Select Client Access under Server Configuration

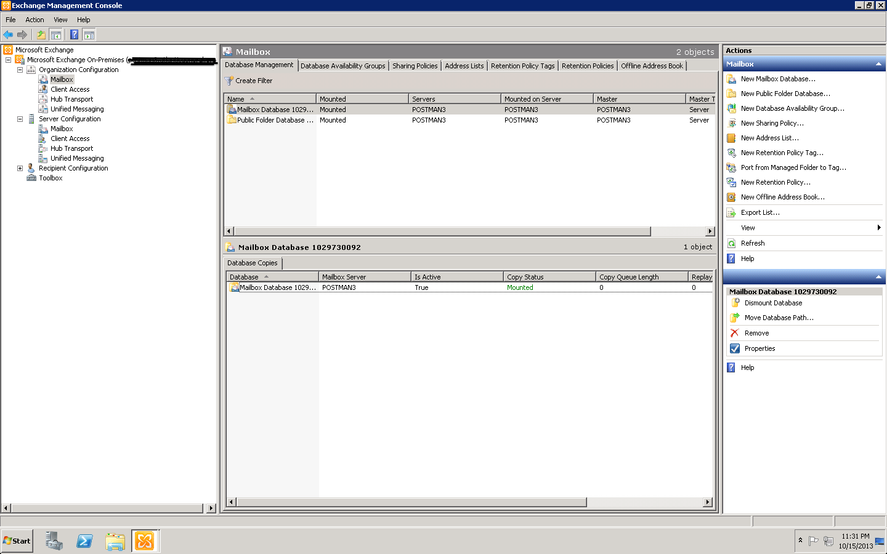[x=70, y=138]
